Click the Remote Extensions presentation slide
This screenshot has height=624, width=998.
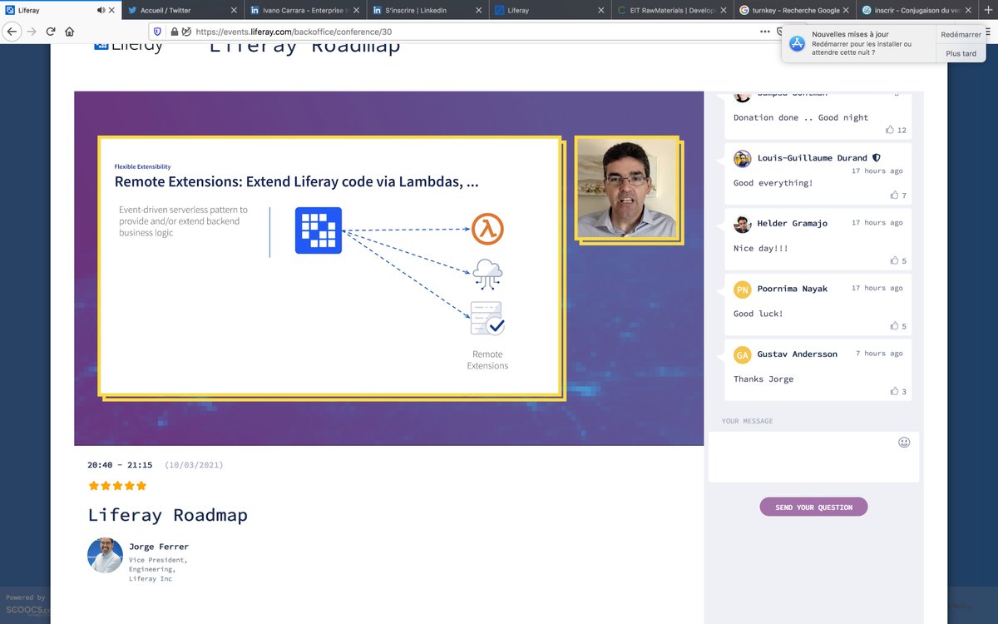pos(329,265)
